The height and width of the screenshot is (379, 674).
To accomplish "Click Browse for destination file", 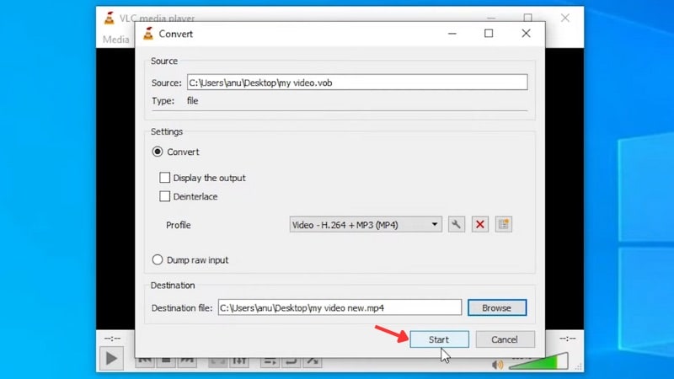I will point(496,307).
